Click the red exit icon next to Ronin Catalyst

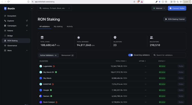point(56,102)
